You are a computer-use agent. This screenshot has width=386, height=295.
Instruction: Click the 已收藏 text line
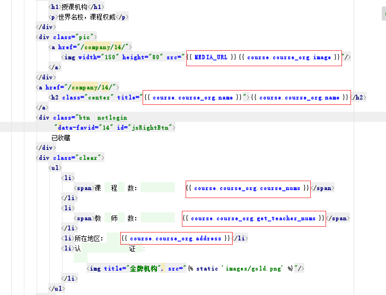click(61, 138)
